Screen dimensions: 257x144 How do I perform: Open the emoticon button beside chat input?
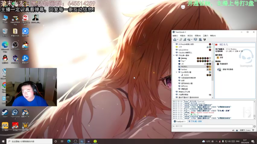(254, 126)
